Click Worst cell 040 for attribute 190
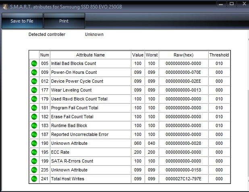 (x=151, y=143)
